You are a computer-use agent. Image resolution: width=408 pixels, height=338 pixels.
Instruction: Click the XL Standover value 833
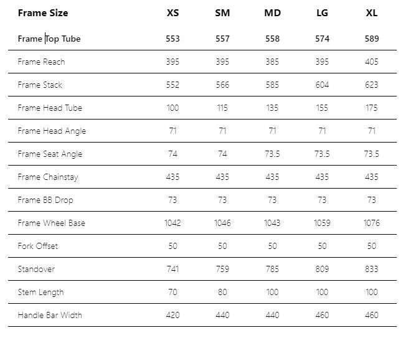coord(371,269)
